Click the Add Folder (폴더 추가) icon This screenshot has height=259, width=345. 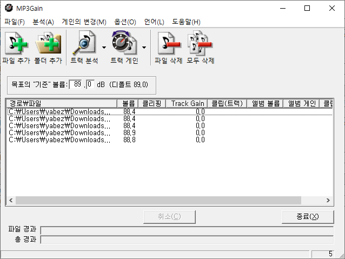48,43
